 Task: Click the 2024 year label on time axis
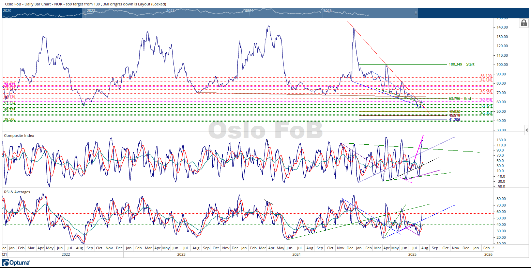(x=297, y=254)
